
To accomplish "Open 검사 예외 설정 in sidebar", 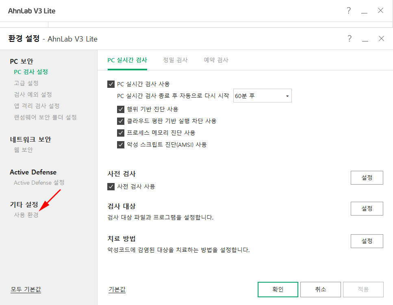I will coord(33,95).
